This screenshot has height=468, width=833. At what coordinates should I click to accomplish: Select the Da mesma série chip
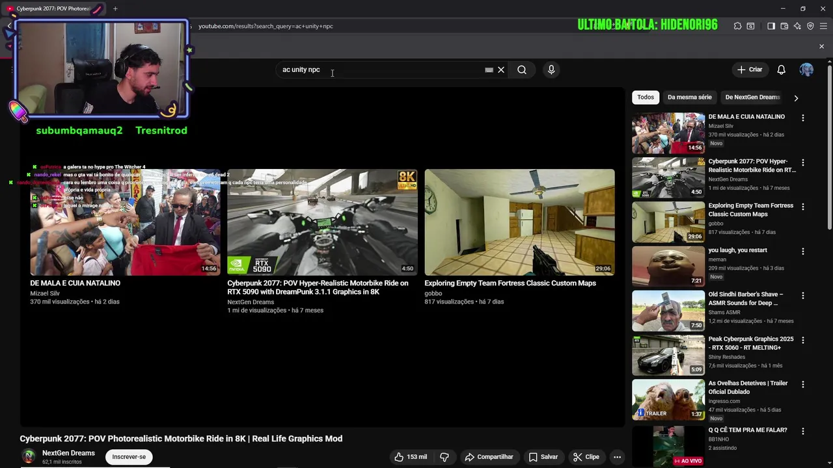click(x=690, y=97)
